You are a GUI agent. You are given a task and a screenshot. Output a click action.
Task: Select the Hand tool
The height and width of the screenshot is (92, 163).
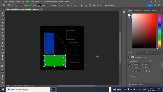point(3,76)
